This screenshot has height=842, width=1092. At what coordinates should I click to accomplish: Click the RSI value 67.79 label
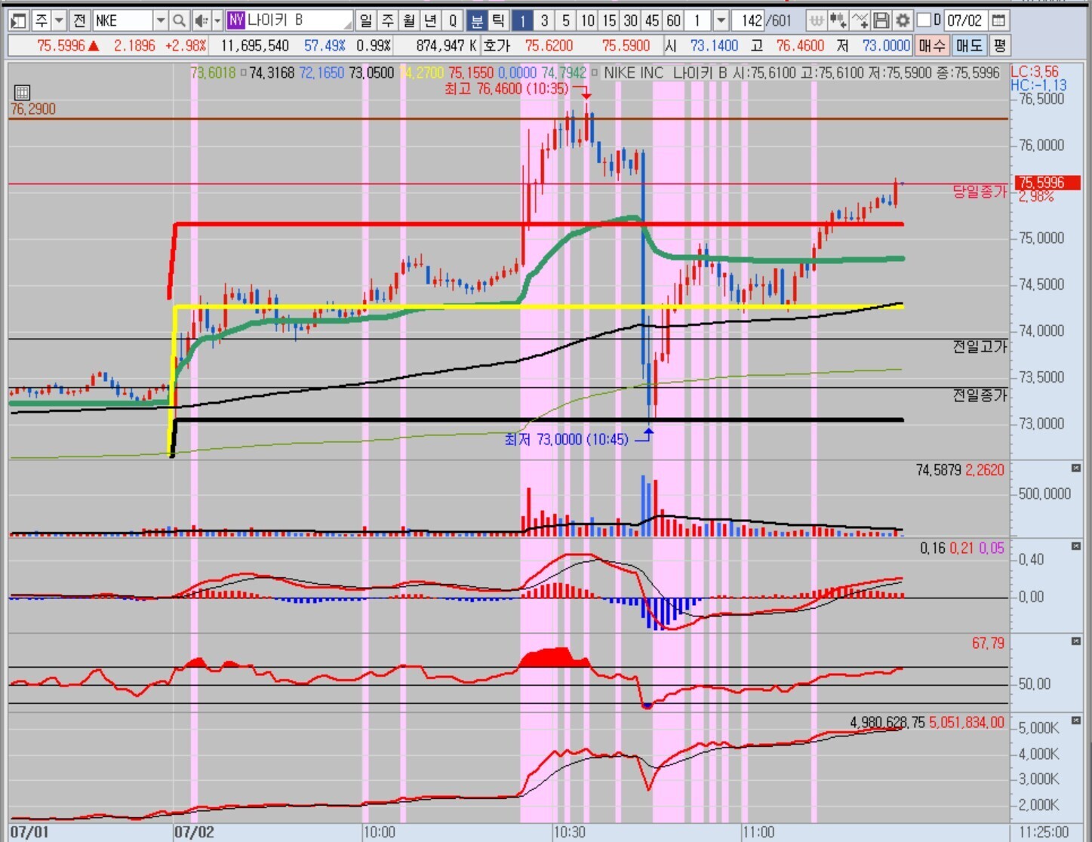click(x=988, y=644)
